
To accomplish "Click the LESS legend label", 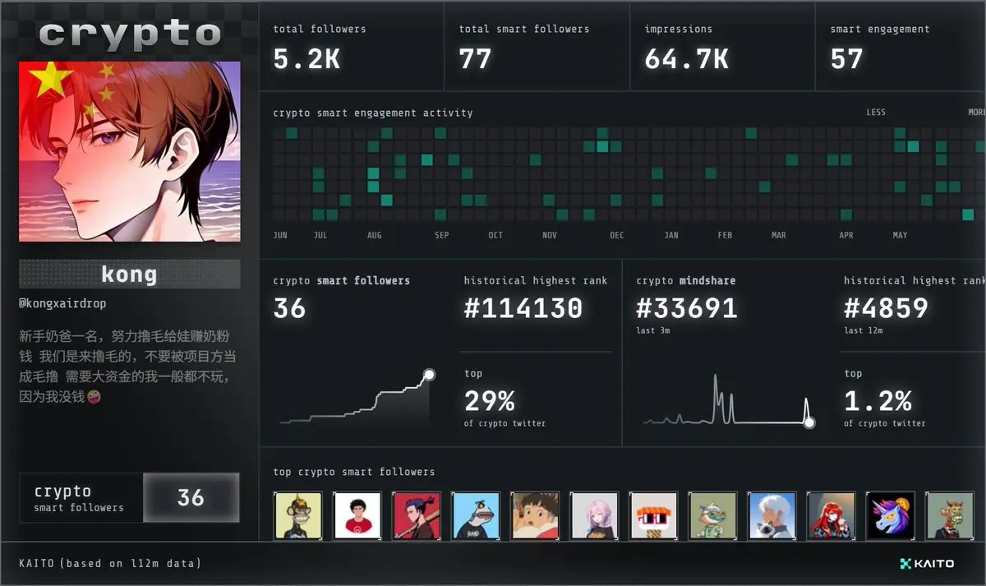I will pos(876,113).
